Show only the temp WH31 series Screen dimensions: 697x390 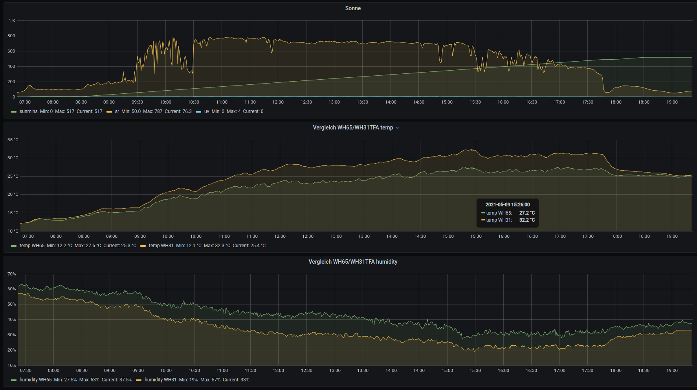(161, 246)
